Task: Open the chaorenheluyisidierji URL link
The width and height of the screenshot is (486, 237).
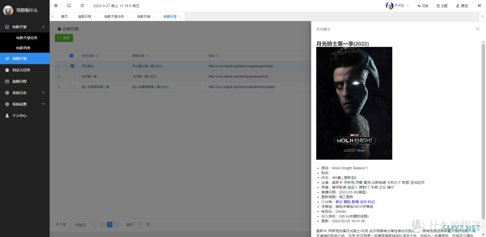Action: click(242, 87)
